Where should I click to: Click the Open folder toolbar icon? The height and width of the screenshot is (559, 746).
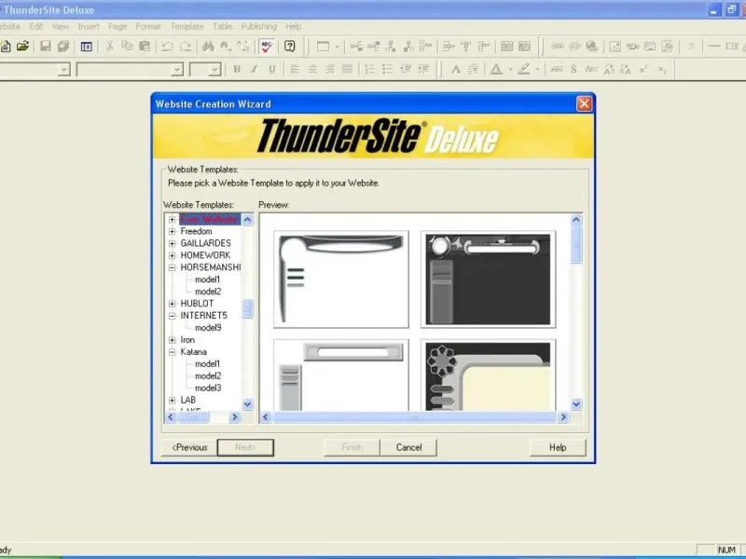(22, 46)
